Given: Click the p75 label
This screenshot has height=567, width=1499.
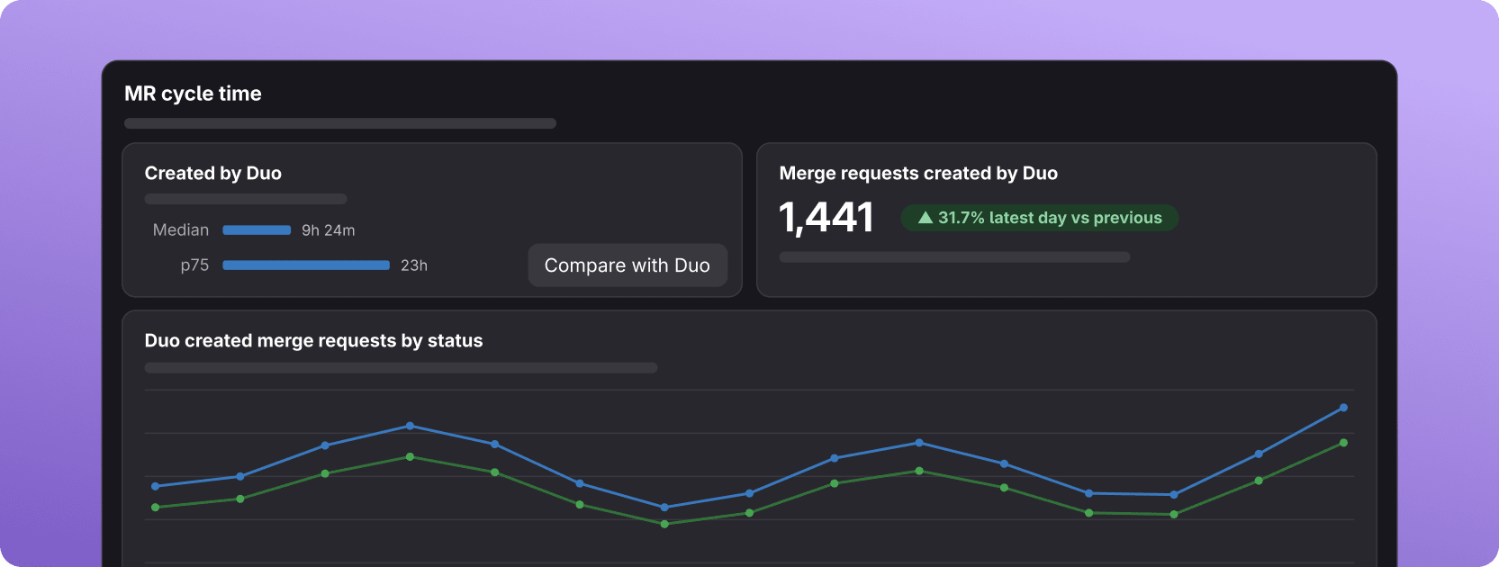Looking at the screenshot, I should [194, 265].
